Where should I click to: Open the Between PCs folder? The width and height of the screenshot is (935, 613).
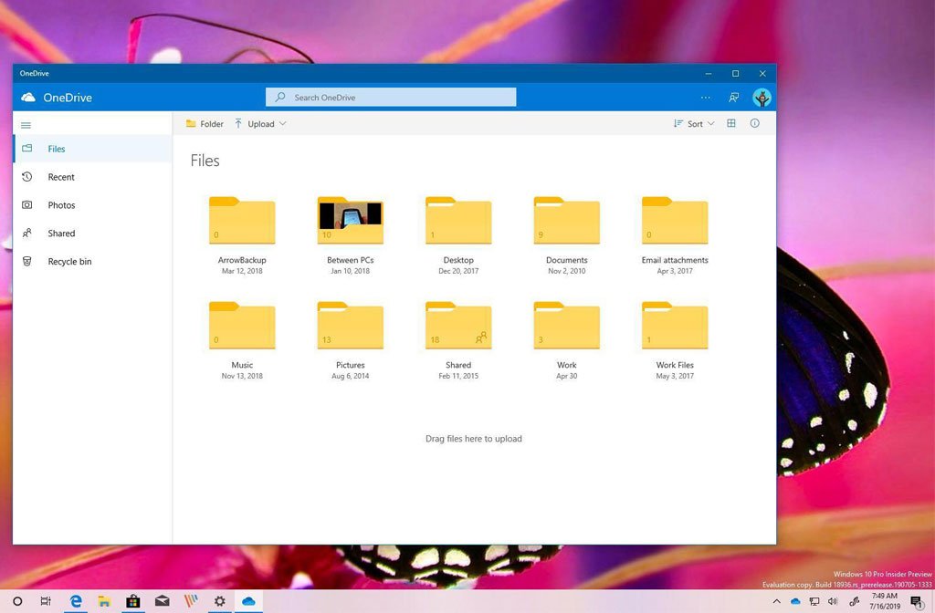coord(351,222)
